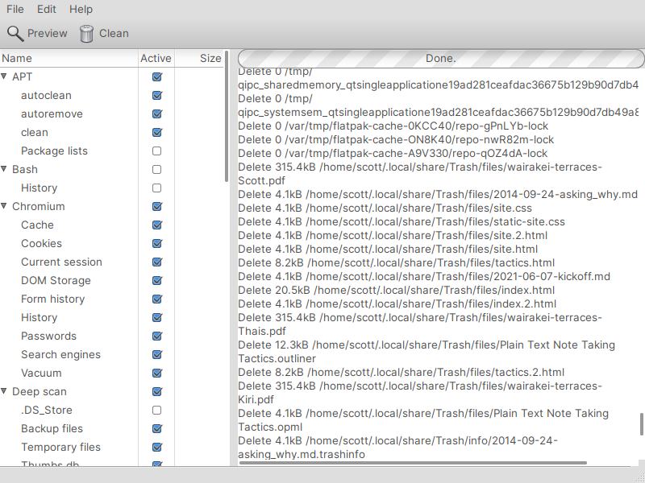The image size is (645, 483).
Task: Click the horizontal scrollbar in log pane
Action: 413,463
